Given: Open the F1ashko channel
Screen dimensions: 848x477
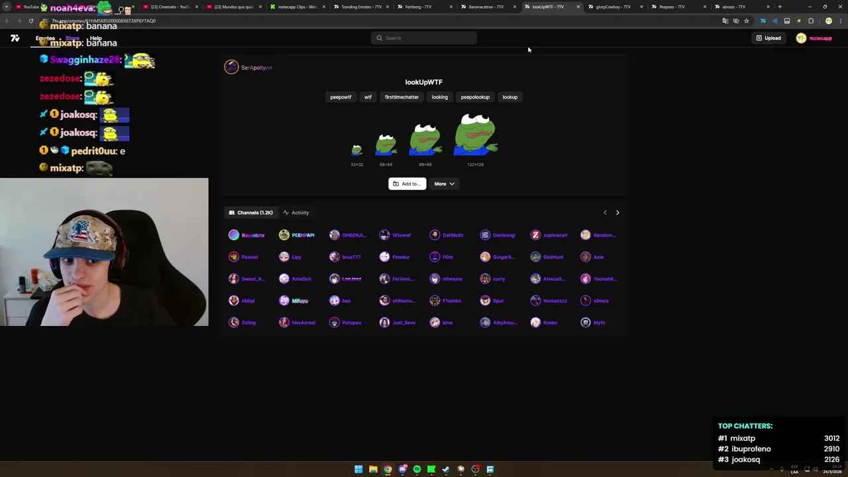Looking at the screenshot, I should click(x=445, y=301).
